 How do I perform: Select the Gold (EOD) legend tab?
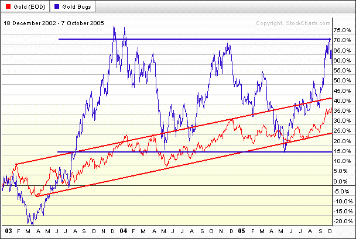[25, 6]
